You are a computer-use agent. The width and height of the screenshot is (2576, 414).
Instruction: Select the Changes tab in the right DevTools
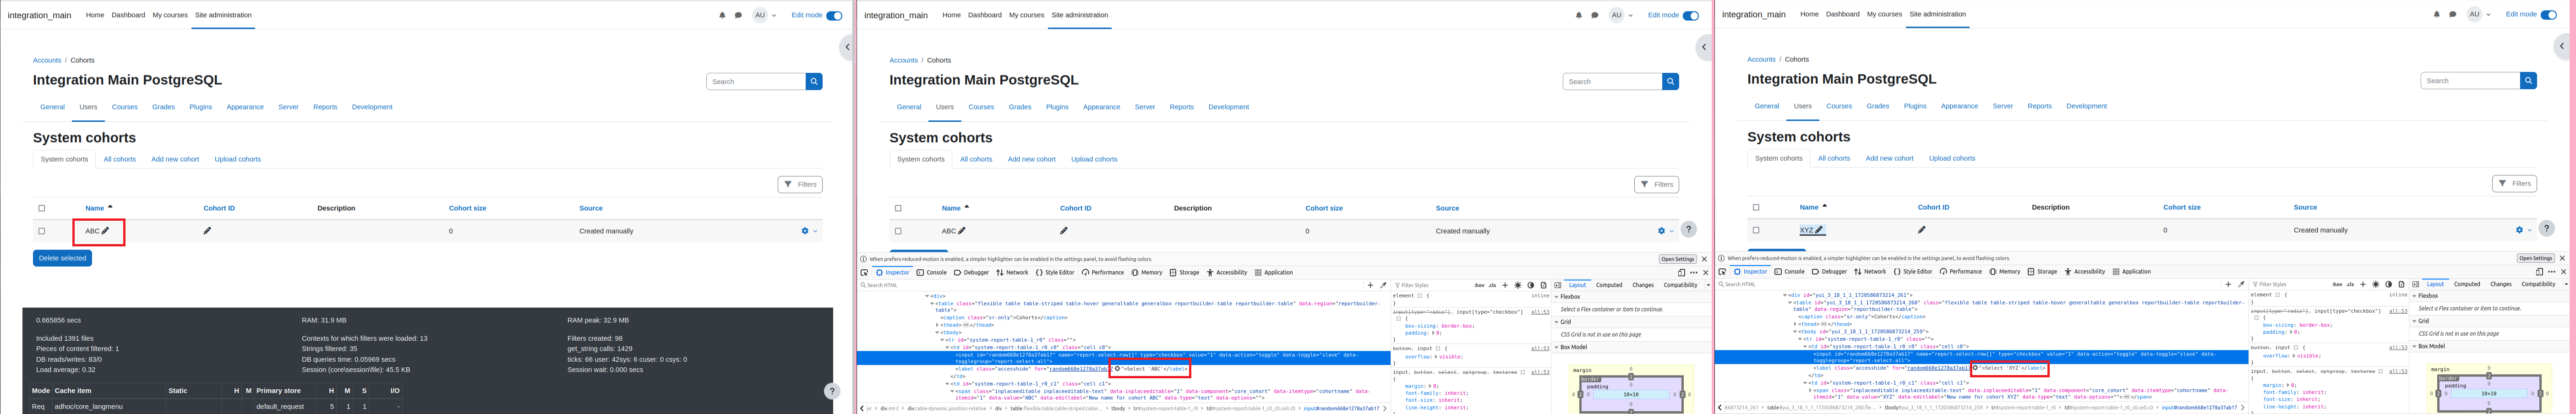pyautogui.click(x=2501, y=284)
